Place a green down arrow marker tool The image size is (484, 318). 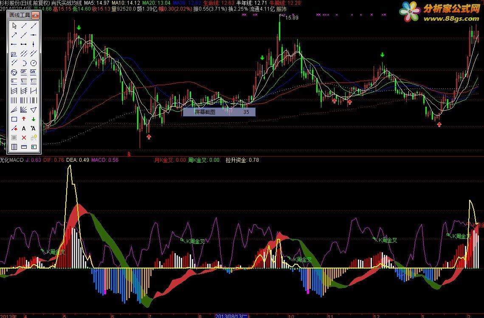(34, 119)
